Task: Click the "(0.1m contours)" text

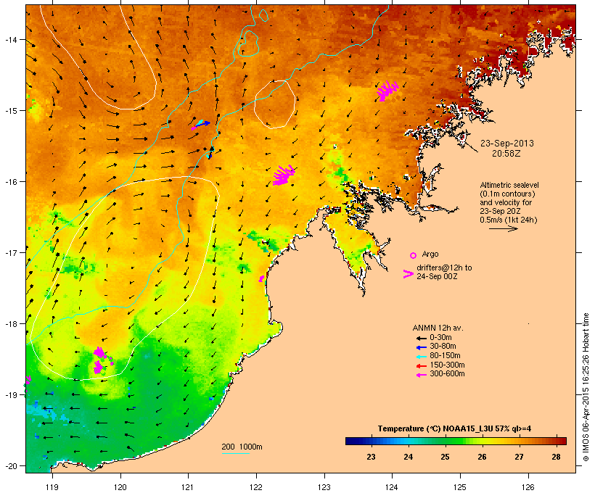Action: tap(507, 194)
